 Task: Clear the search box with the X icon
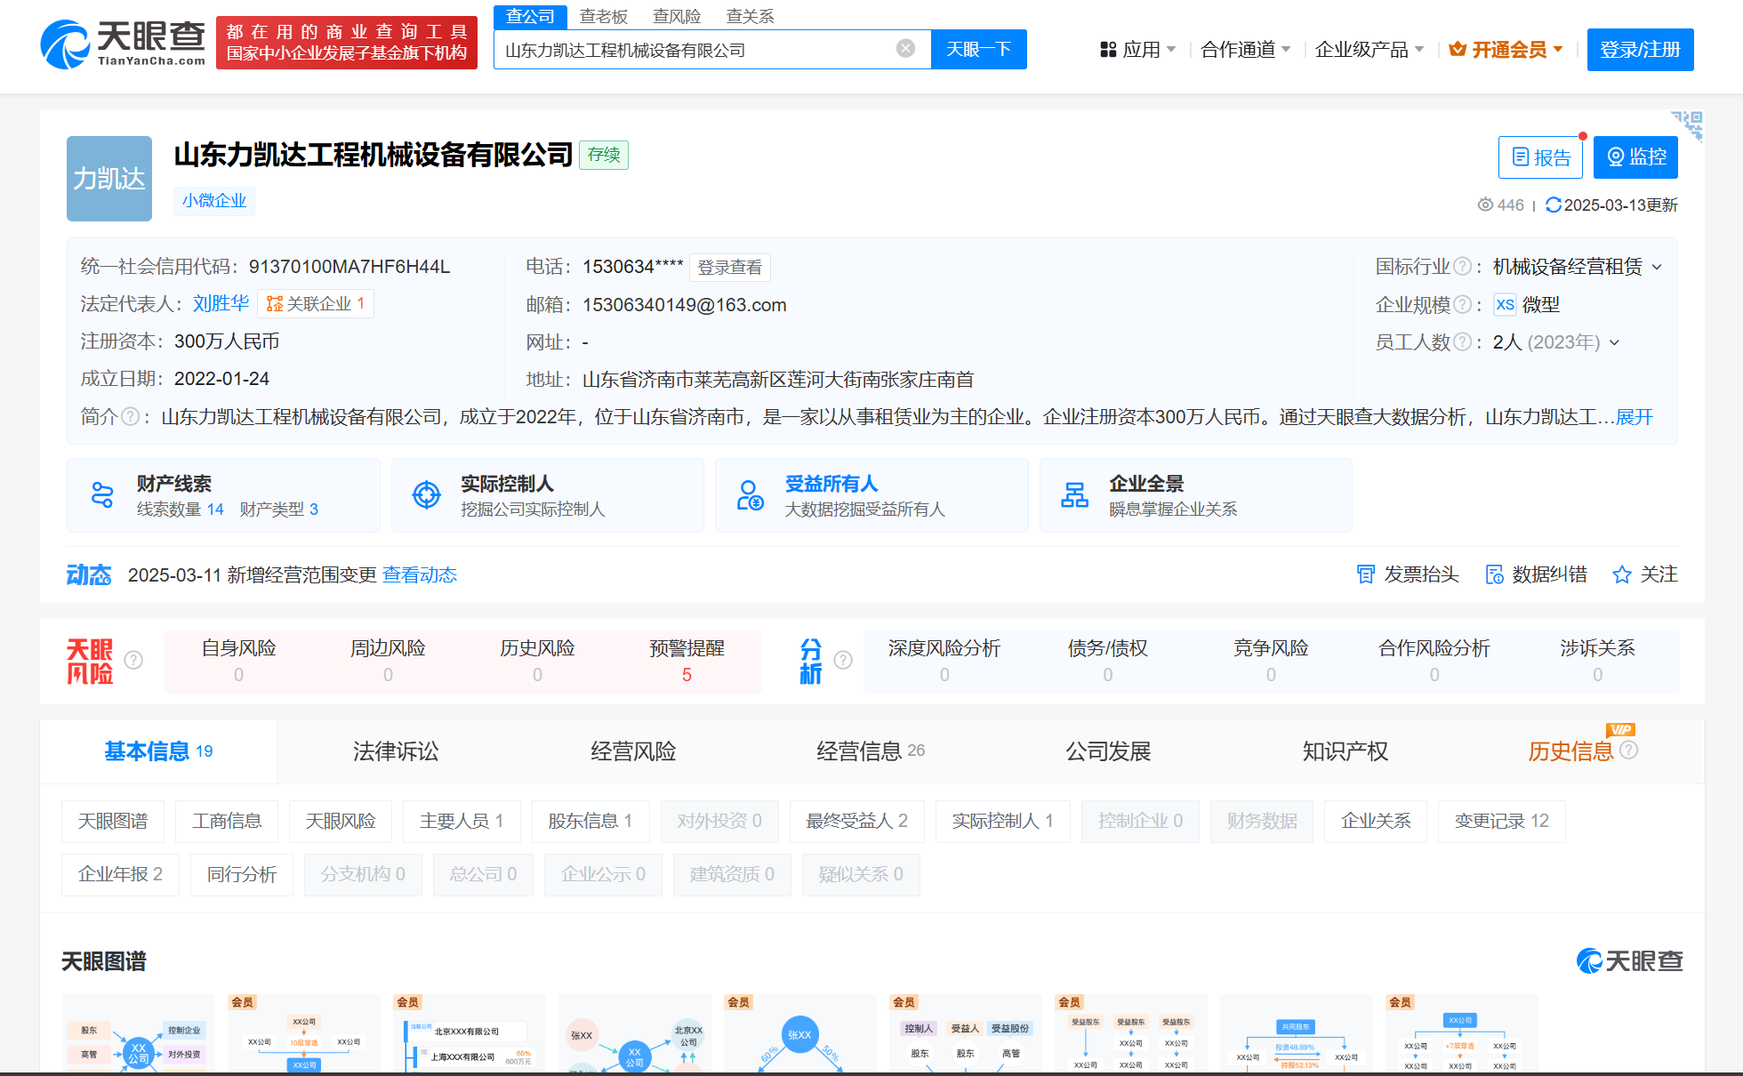[x=905, y=49]
